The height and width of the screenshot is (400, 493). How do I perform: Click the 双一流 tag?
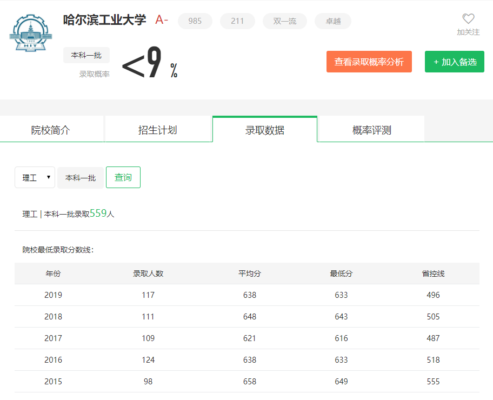coord(284,21)
